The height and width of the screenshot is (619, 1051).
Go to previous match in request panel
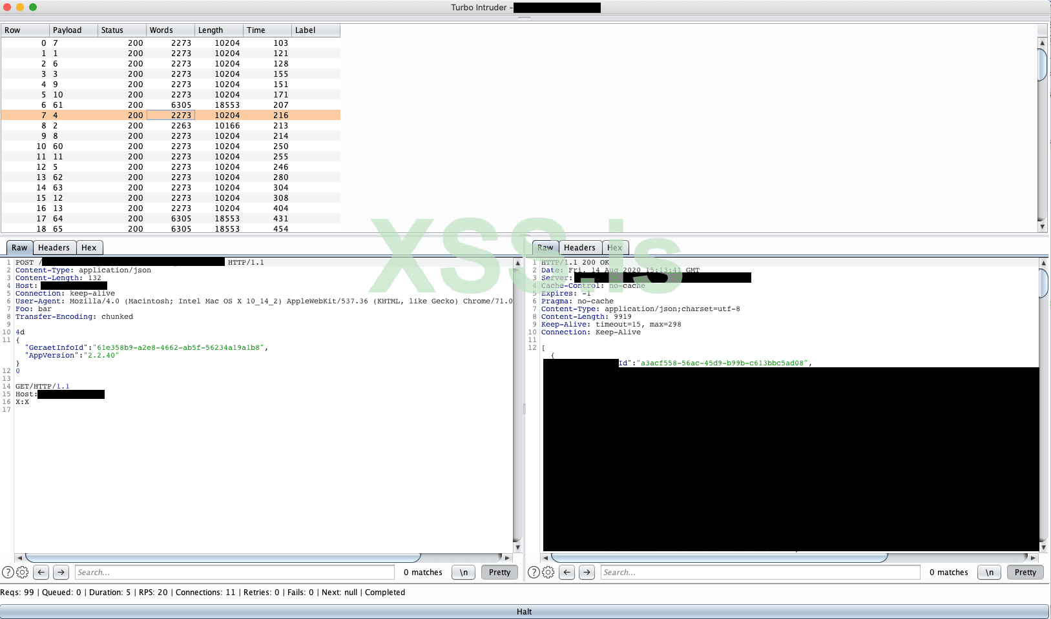(41, 572)
